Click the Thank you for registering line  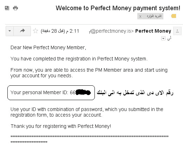(x=61, y=126)
